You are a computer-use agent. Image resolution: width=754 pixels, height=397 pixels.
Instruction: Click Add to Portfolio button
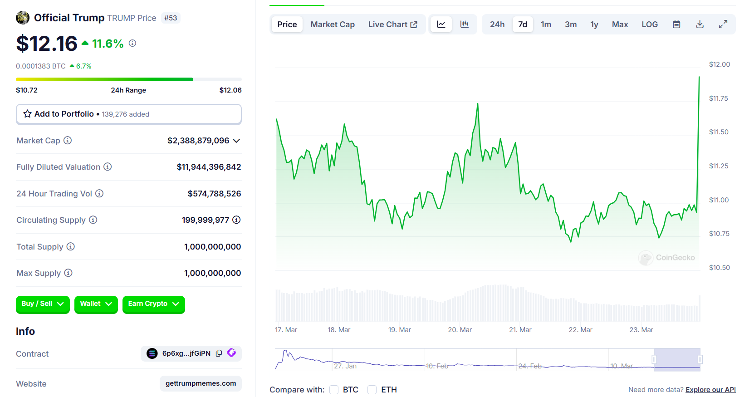128,114
